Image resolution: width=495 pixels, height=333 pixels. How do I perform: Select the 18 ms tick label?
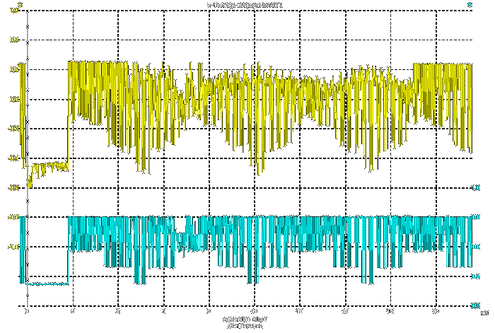coord(436,312)
